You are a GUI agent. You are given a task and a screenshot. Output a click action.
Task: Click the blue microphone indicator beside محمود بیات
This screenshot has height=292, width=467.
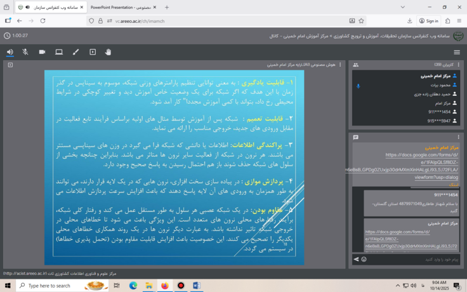(x=358, y=86)
